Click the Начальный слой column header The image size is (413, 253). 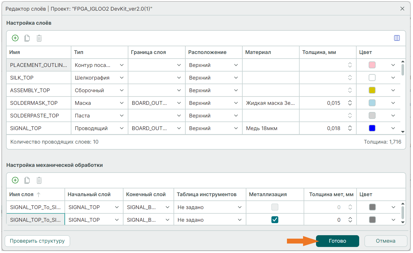tap(89, 194)
